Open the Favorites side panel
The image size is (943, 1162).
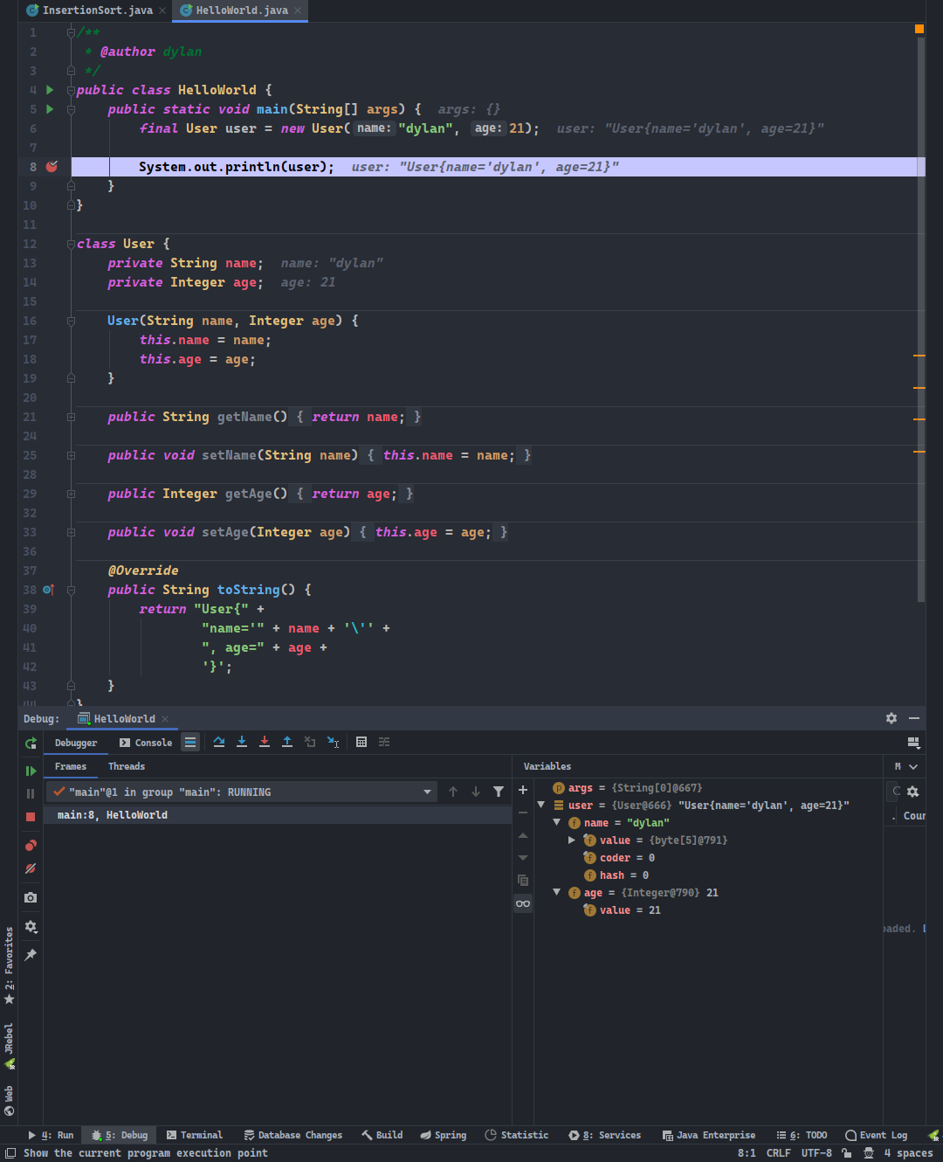pyautogui.click(x=10, y=965)
